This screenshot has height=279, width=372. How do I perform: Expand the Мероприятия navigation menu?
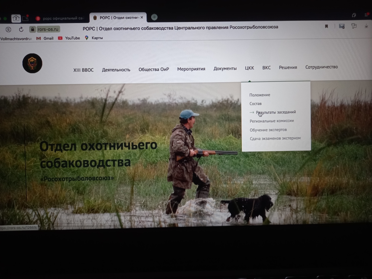coord(191,69)
